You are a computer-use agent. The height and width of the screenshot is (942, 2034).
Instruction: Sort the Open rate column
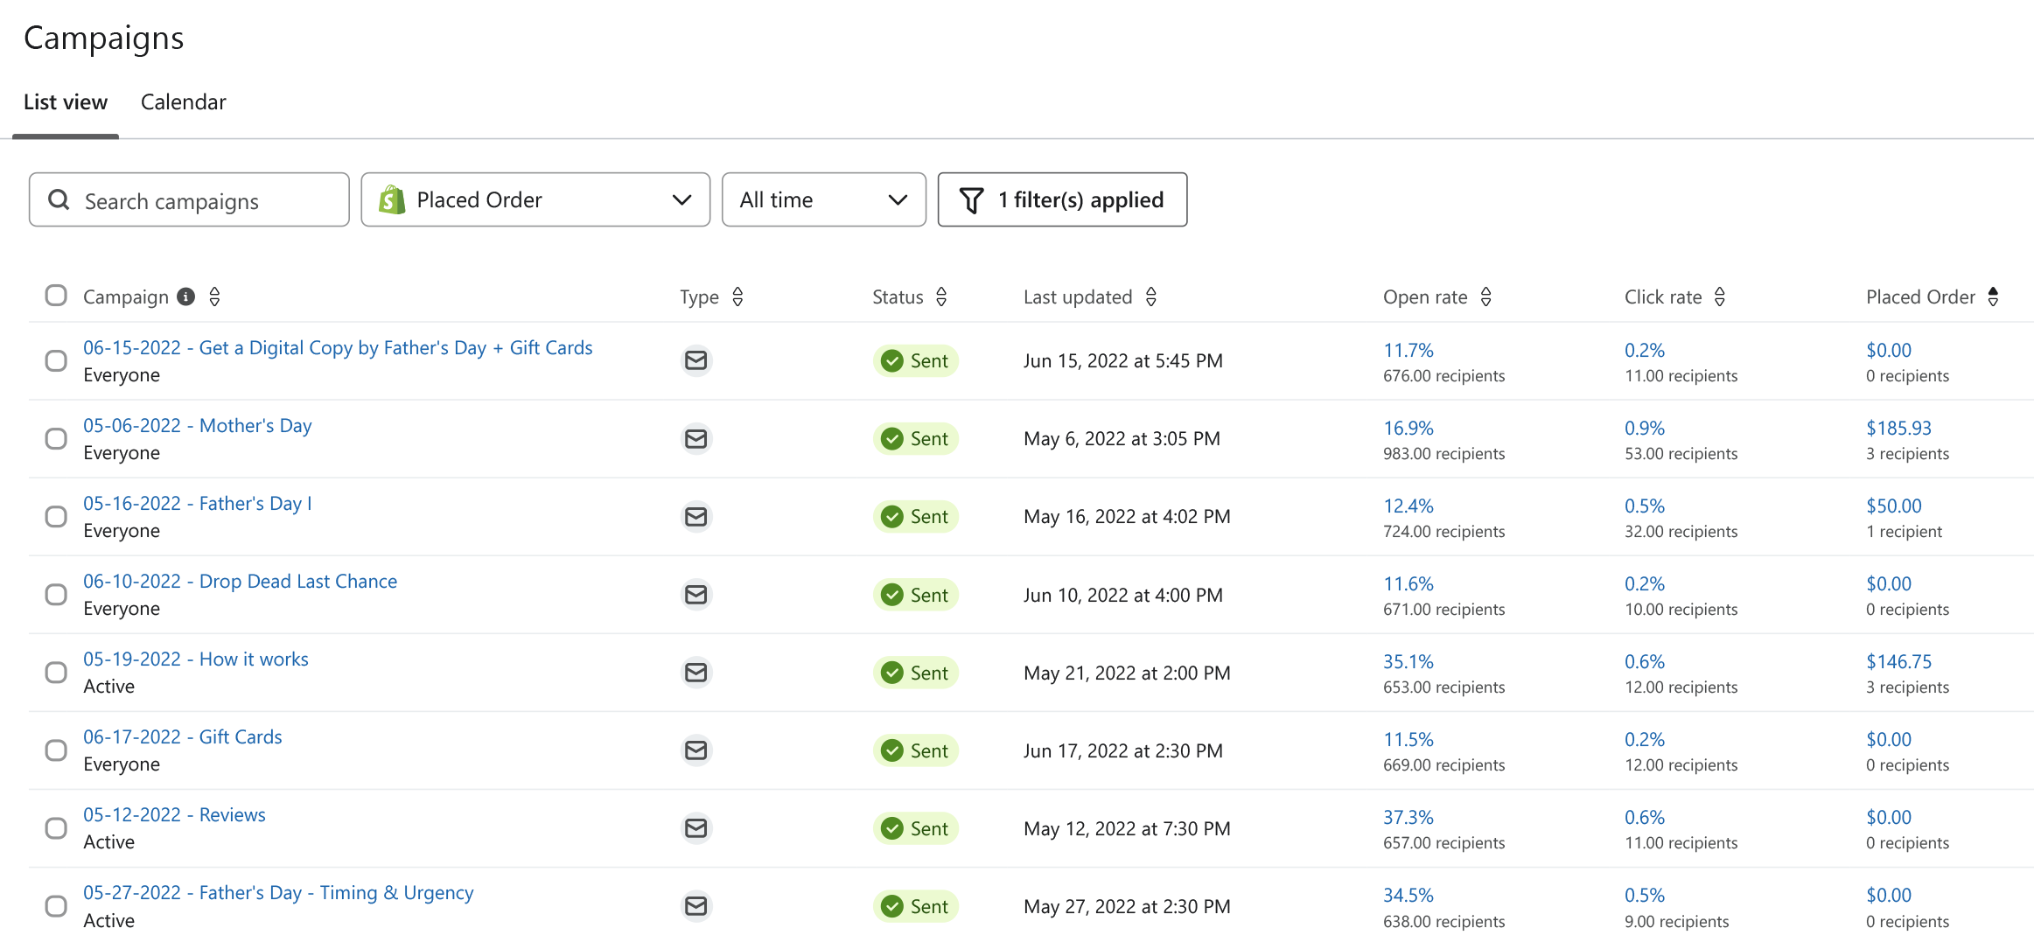(x=1486, y=297)
